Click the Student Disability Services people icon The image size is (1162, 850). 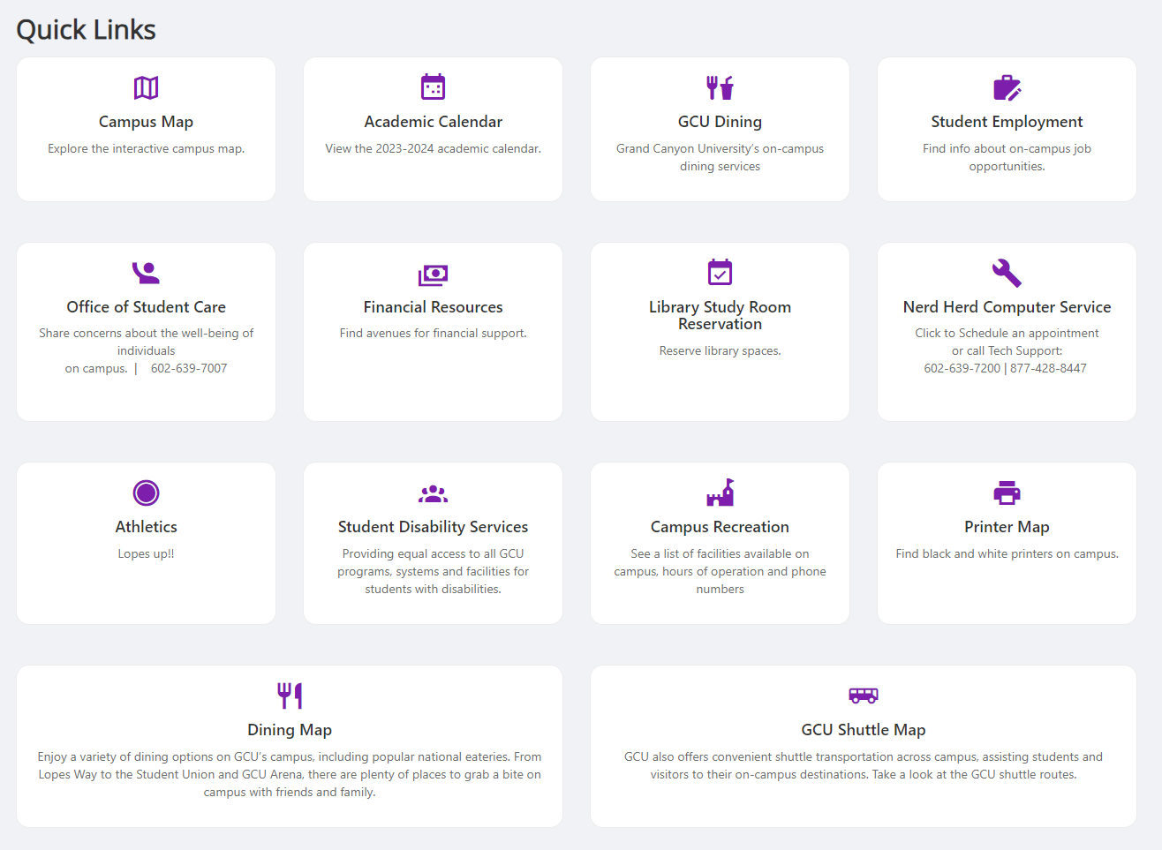(433, 494)
